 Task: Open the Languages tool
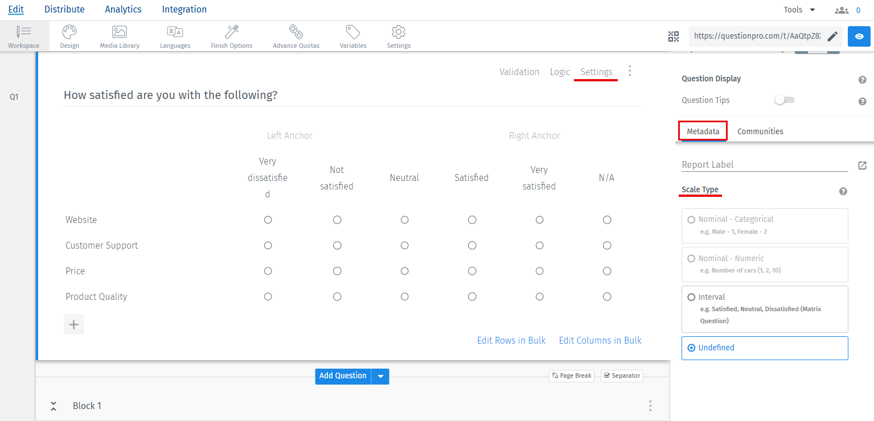click(x=174, y=36)
